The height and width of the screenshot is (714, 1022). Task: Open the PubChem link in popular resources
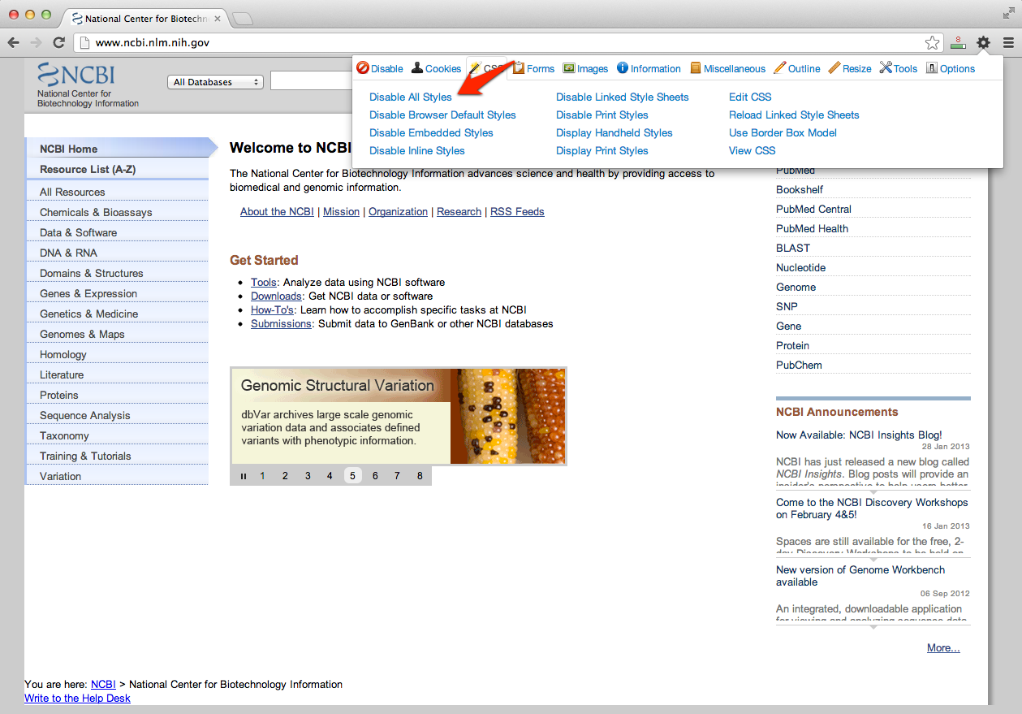coord(799,365)
